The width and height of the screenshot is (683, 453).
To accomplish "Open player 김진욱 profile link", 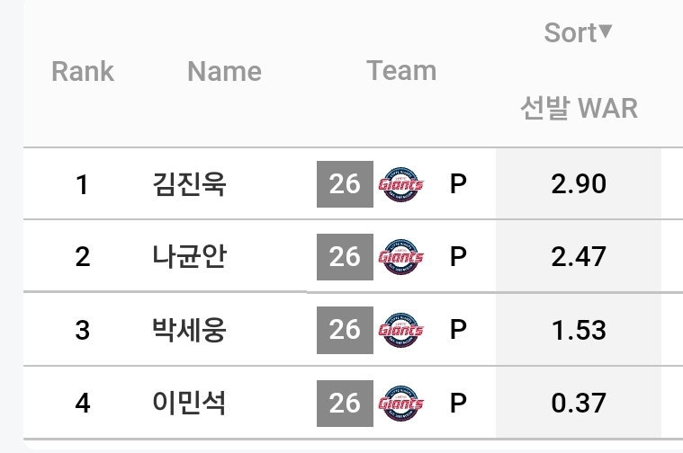I will (189, 184).
